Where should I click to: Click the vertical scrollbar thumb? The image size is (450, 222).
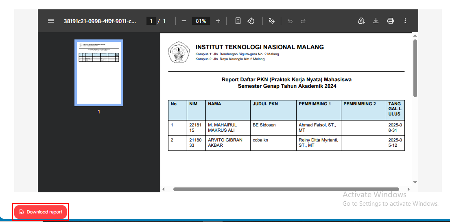[415, 68]
